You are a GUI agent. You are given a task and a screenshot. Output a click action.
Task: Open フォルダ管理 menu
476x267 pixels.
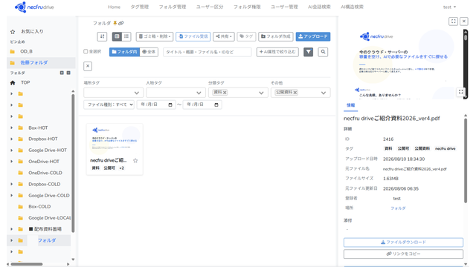point(173,7)
